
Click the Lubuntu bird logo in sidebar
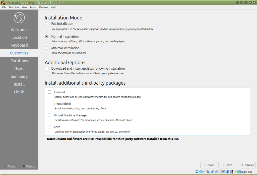[19, 18]
